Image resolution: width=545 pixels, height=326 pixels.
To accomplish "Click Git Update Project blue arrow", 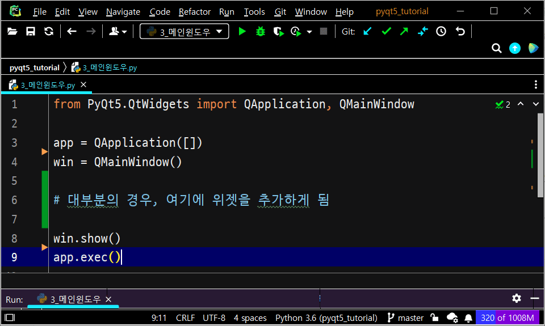I will pos(367,32).
